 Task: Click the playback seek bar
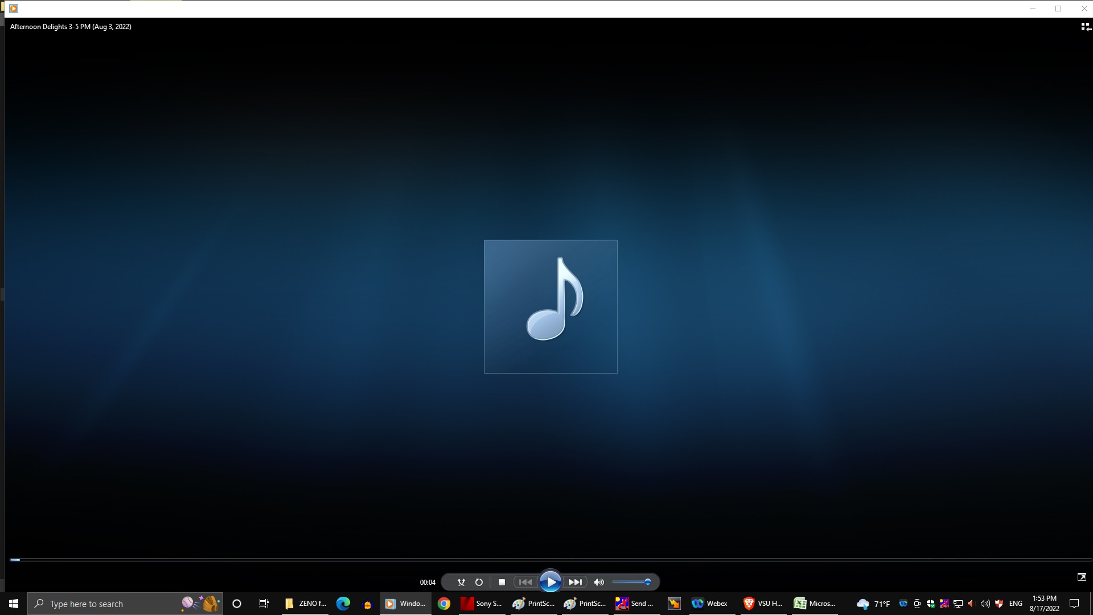coord(546,560)
